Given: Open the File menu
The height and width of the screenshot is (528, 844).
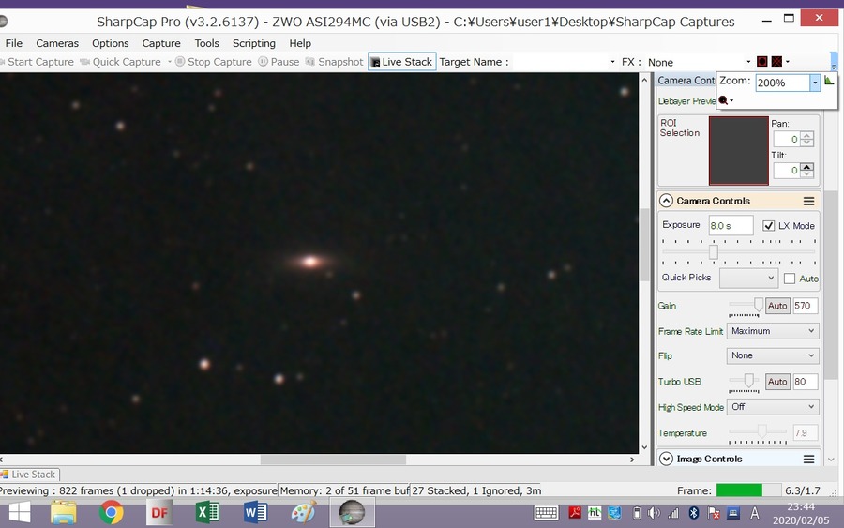Looking at the screenshot, I should click(14, 43).
